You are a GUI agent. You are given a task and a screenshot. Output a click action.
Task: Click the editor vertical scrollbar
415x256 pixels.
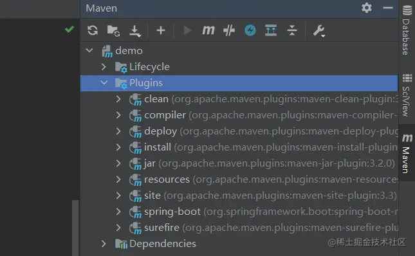(75, 228)
